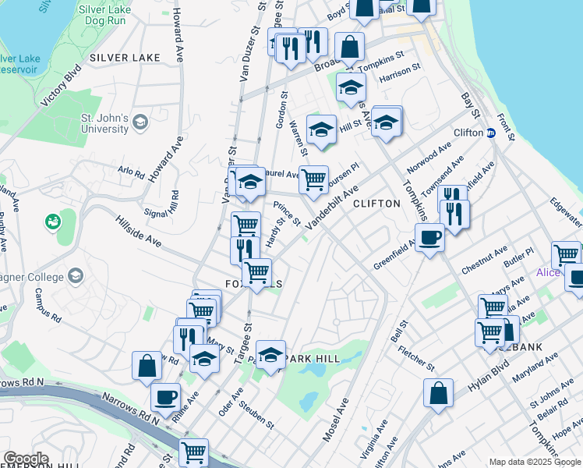583x468 pixels.
Task: Open the grocery cart marker at bottom edge
Action: pos(193,452)
